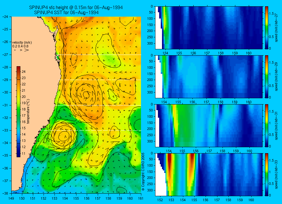
Task: Click the 1.5 tick on the lat=-27 speed color bar
Action: 271,14
